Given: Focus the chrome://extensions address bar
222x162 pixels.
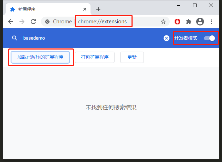Looking at the screenshot, I should tap(105, 22).
